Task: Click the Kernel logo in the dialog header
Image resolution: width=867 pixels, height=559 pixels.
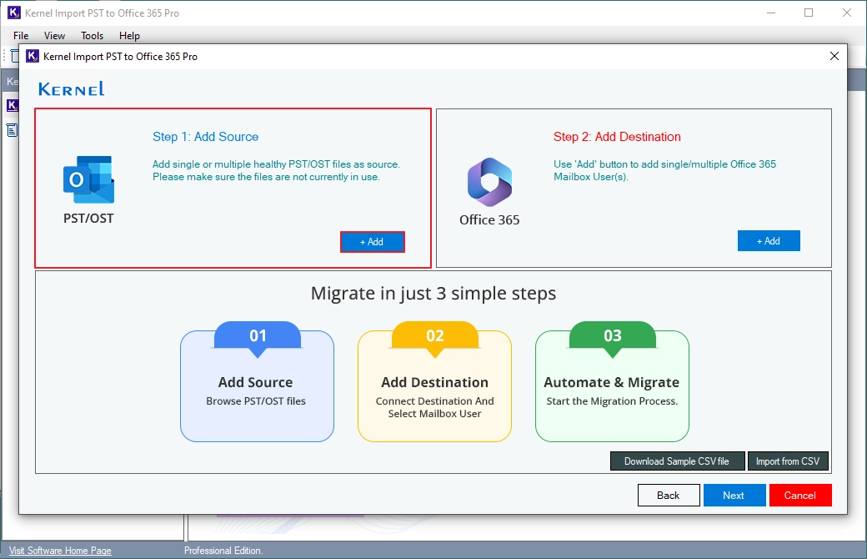Action: tap(72, 89)
